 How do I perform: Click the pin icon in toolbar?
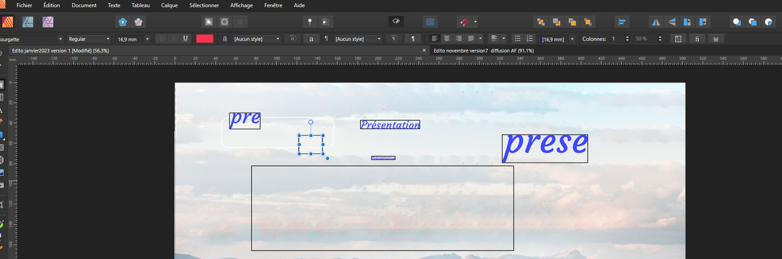point(310,22)
